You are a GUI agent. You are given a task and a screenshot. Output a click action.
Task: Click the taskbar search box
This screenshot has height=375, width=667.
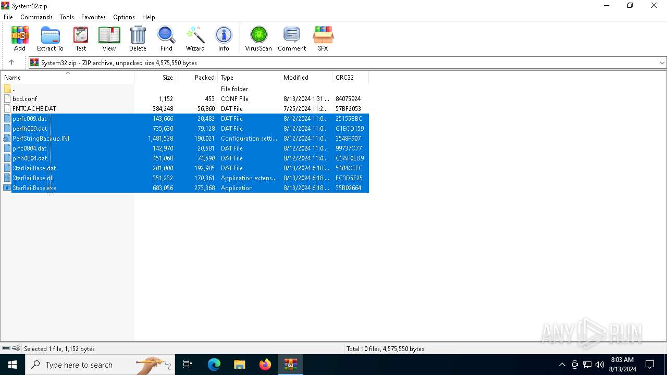point(99,365)
